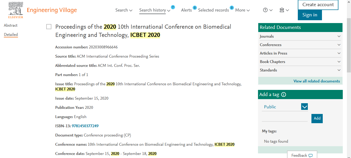The width and height of the screenshot is (351, 158).
Task: Open the institution building icon menu
Action: click(x=282, y=10)
